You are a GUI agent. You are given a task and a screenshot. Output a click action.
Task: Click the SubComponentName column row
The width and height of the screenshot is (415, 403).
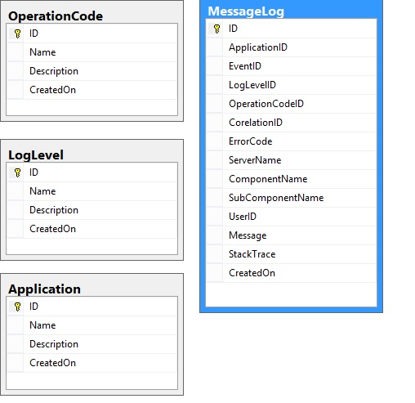(x=291, y=198)
